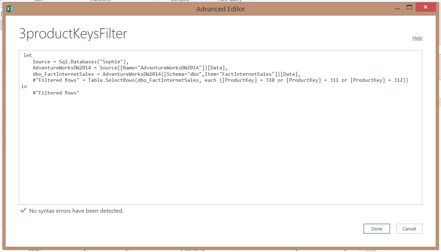Image resolution: width=441 pixels, height=252 pixels.
Task: Click the green syntax check mark icon
Action: click(x=23, y=211)
